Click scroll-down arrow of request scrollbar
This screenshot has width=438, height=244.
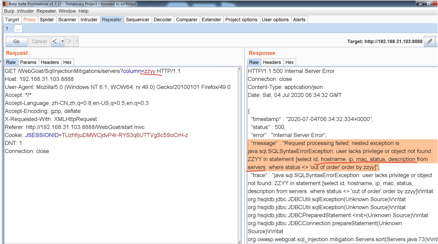(x=239, y=242)
